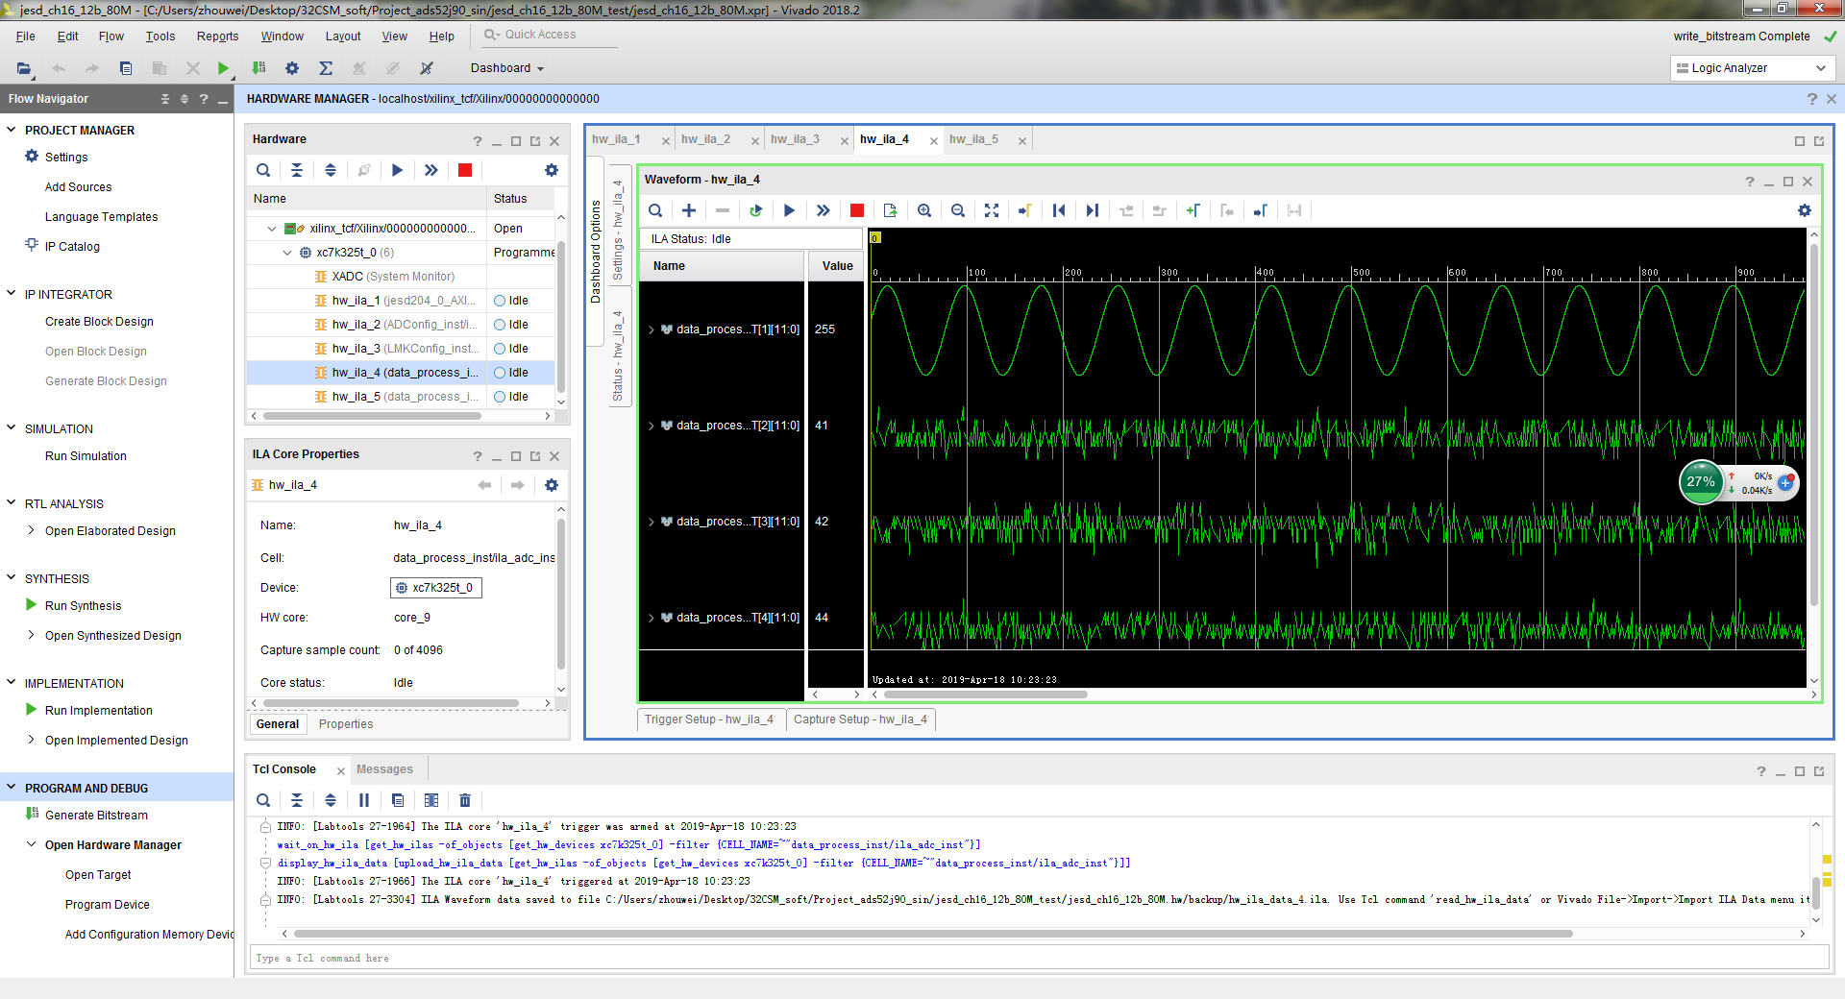Expand the data_proces...T[1][11:0] probe

652,329
